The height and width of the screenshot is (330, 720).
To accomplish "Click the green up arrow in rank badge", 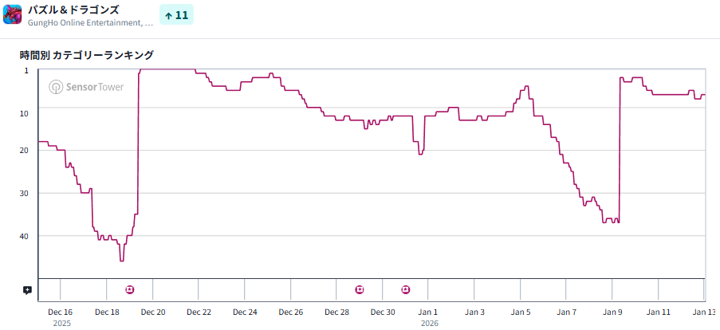I will [167, 14].
